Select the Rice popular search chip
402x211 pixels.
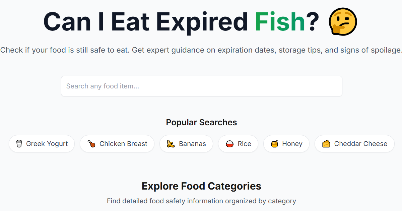click(238, 143)
